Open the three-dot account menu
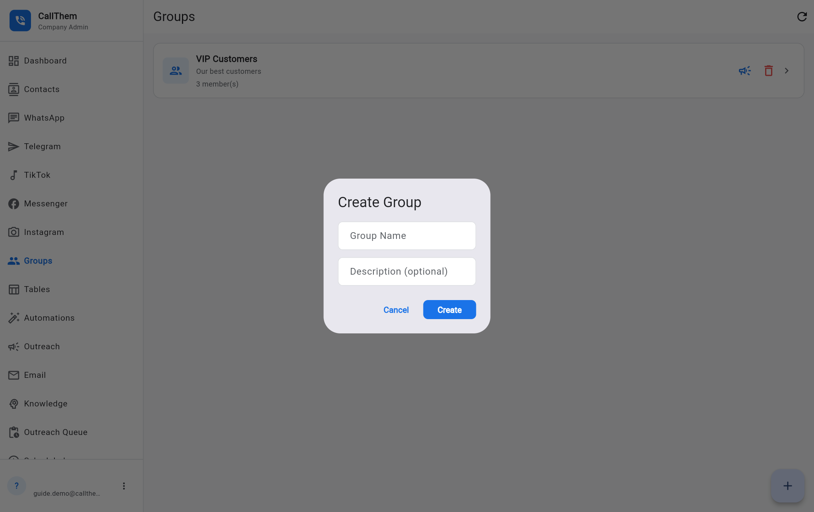This screenshot has width=814, height=512. pos(124,486)
